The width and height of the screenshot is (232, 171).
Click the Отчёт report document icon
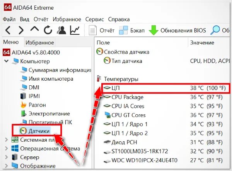[x=93, y=30]
